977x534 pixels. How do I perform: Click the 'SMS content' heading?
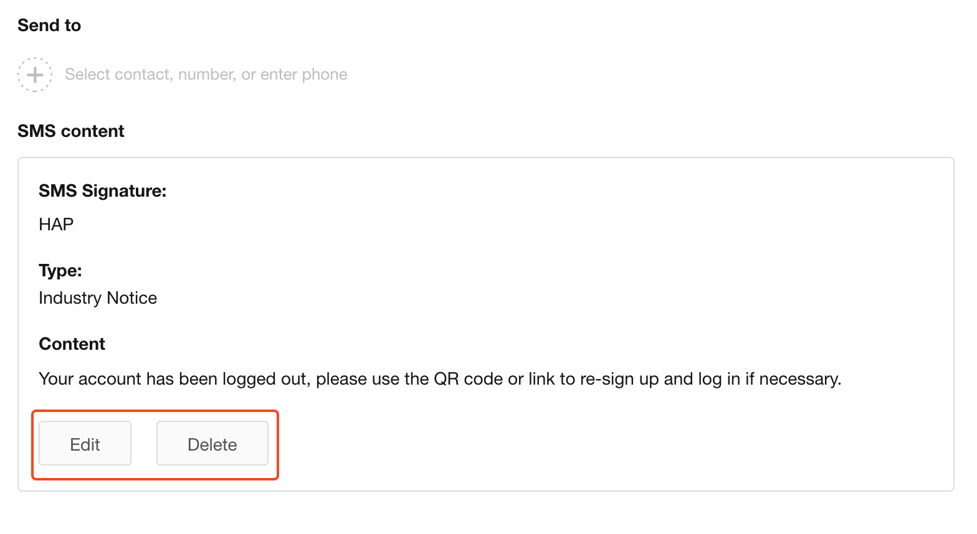(x=70, y=131)
